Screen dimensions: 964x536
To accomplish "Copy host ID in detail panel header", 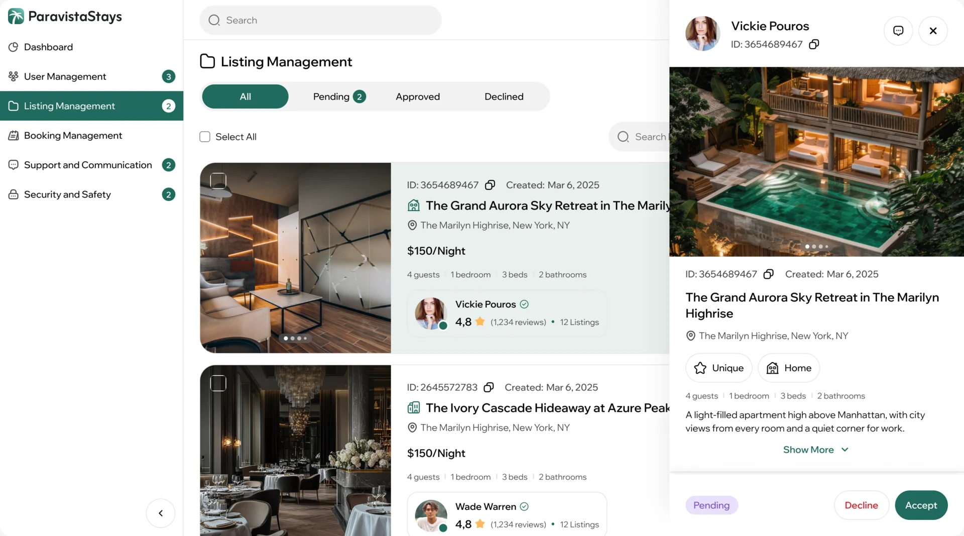I will click(x=814, y=44).
